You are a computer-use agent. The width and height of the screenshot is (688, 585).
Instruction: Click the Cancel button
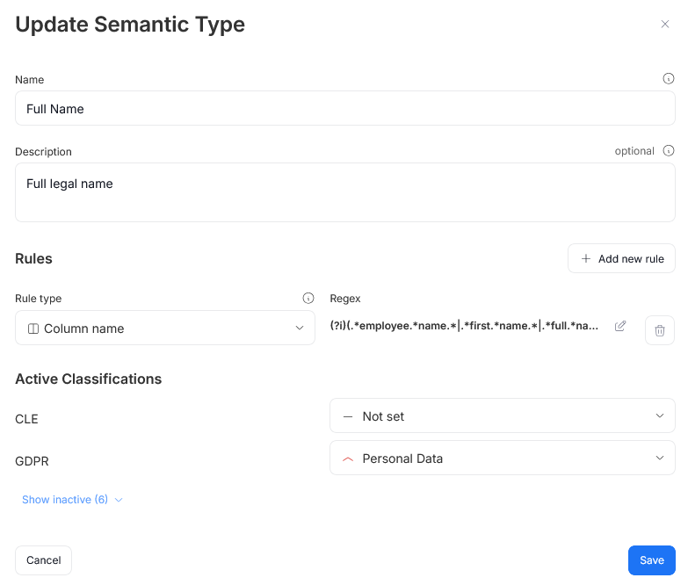point(43,560)
